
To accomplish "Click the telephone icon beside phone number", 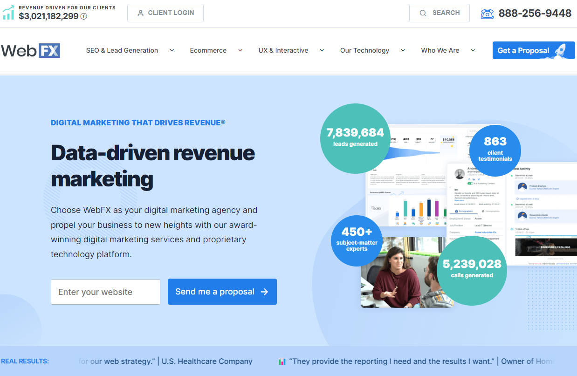I will (x=487, y=14).
